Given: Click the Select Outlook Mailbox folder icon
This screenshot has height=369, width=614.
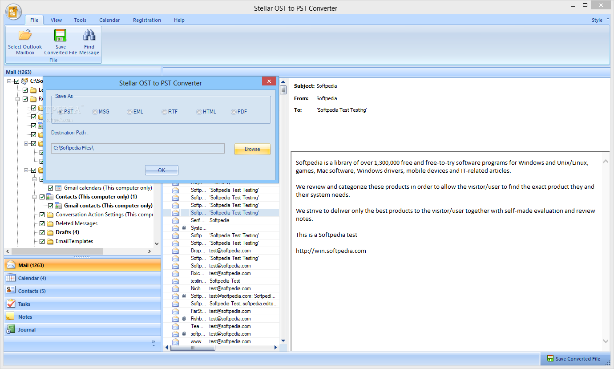Looking at the screenshot, I should (25, 35).
